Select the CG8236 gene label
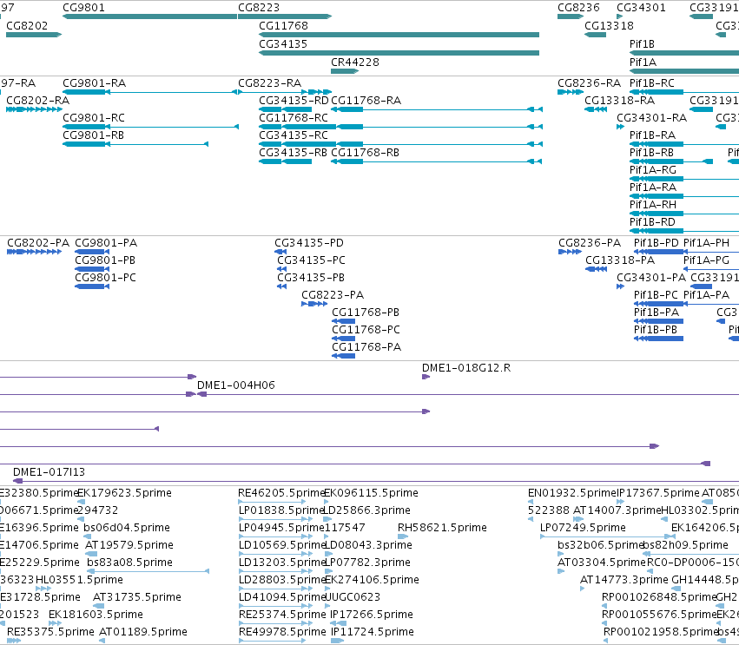The height and width of the screenshot is (645, 739). 578,8
